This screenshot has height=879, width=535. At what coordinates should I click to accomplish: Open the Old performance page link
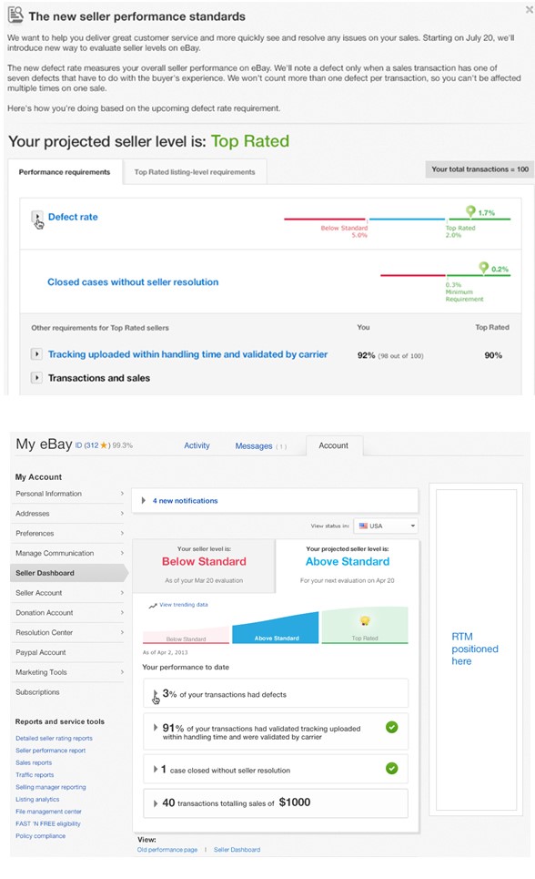[167, 850]
